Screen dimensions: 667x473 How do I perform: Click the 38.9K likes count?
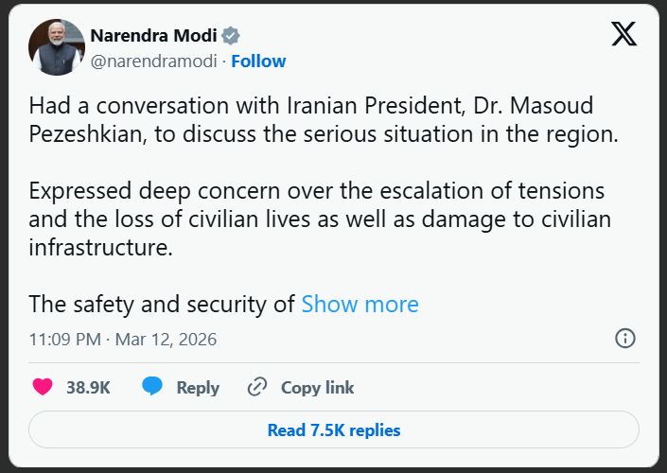point(88,388)
